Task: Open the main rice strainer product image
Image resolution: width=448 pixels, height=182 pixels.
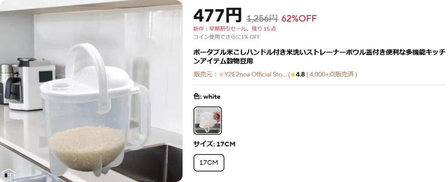Action: tap(91, 91)
